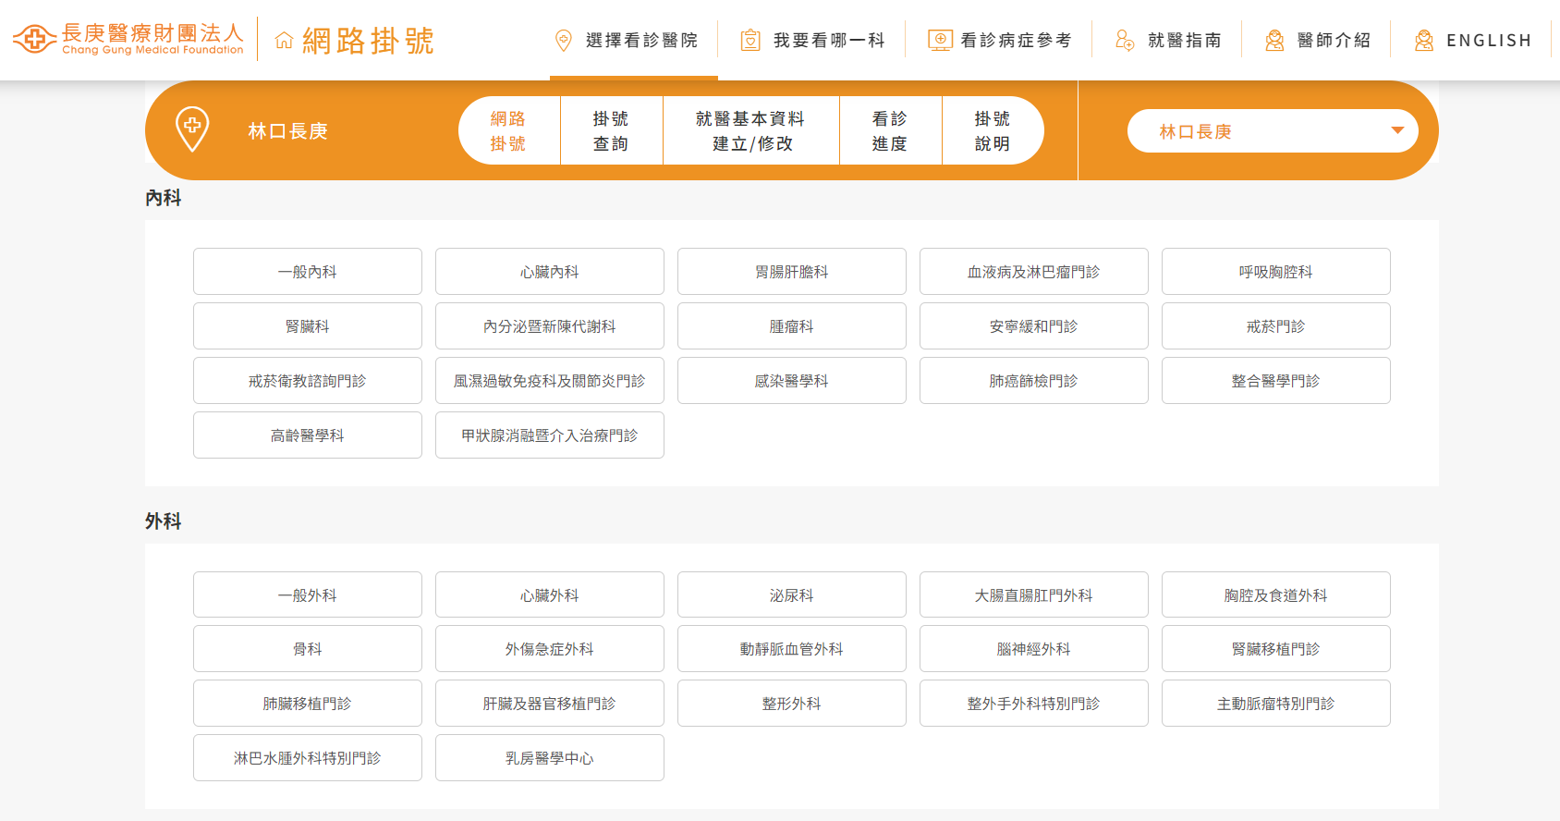Choose 乳房醫學中心
The height and width of the screenshot is (821, 1560).
(x=550, y=757)
